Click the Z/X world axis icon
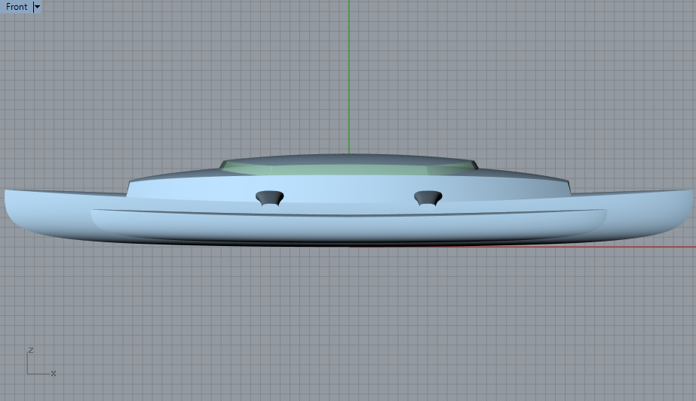 tap(41, 362)
